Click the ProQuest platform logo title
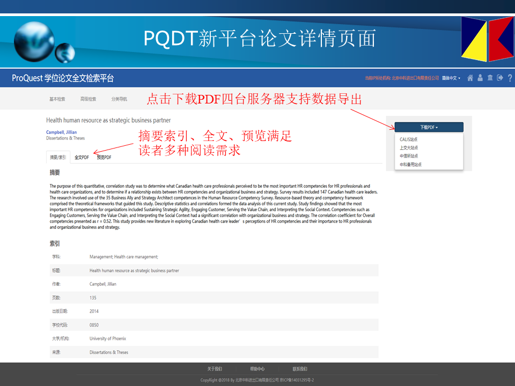Image resolution: width=515 pixels, height=386 pixels. tap(63, 78)
